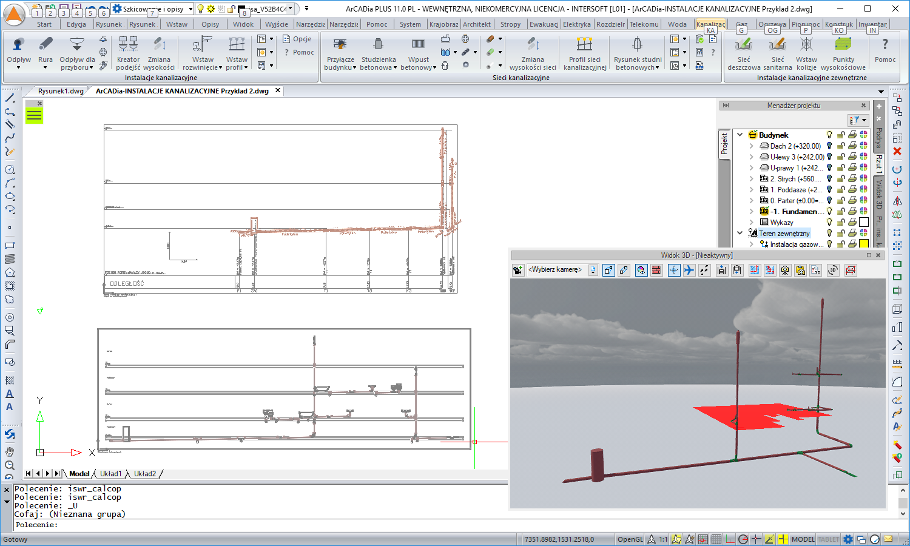Click Punkty wysokościowe tool
910x546 pixels.
843,53
